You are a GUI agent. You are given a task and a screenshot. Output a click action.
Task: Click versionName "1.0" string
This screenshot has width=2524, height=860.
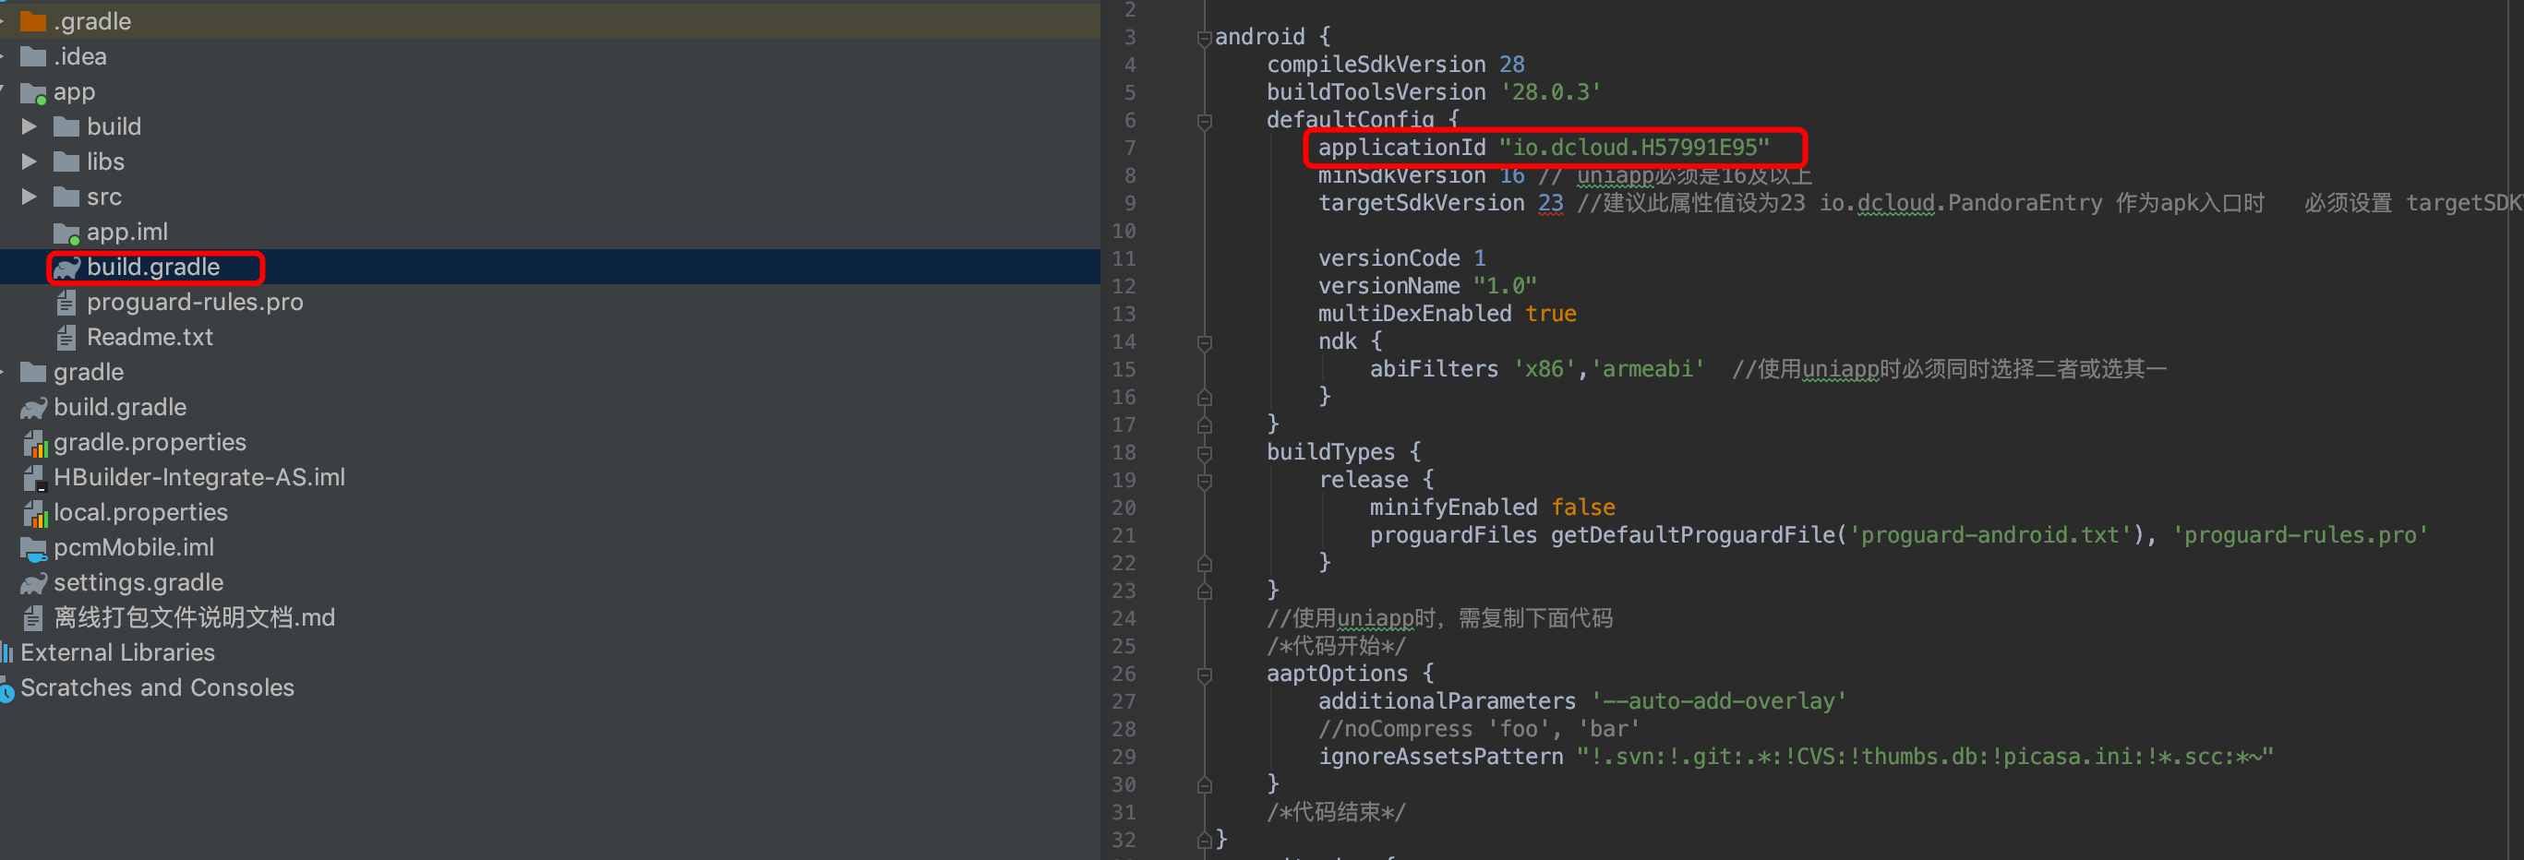click(1504, 286)
